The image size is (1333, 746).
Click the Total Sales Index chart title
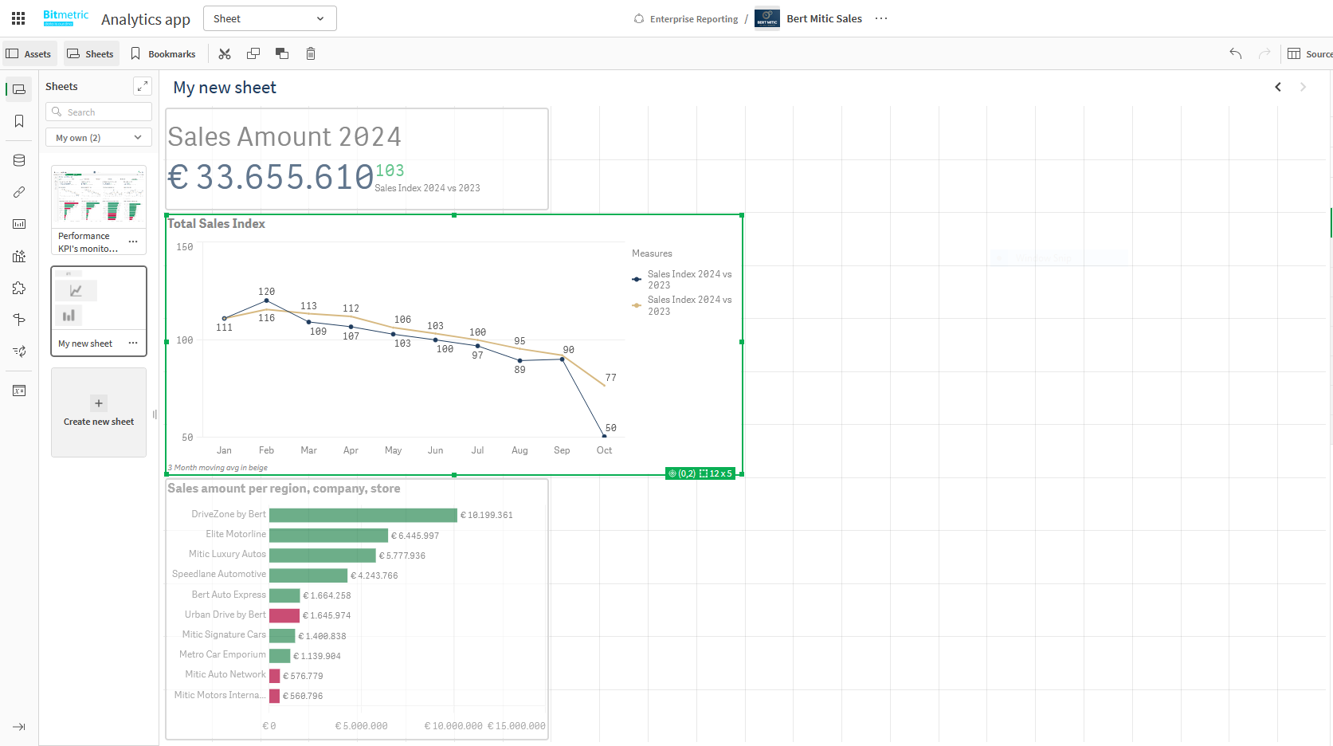pyautogui.click(x=217, y=224)
